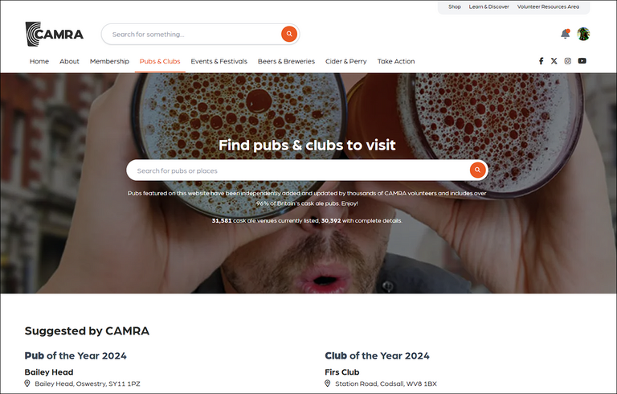This screenshot has height=394, width=617.
Task: Open CAMRA's X social profile
Action: 554,61
